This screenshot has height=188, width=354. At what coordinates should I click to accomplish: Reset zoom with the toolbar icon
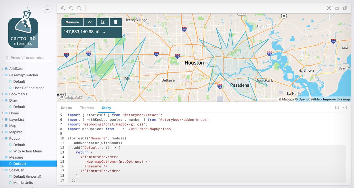pyautogui.click(x=79, y=8)
